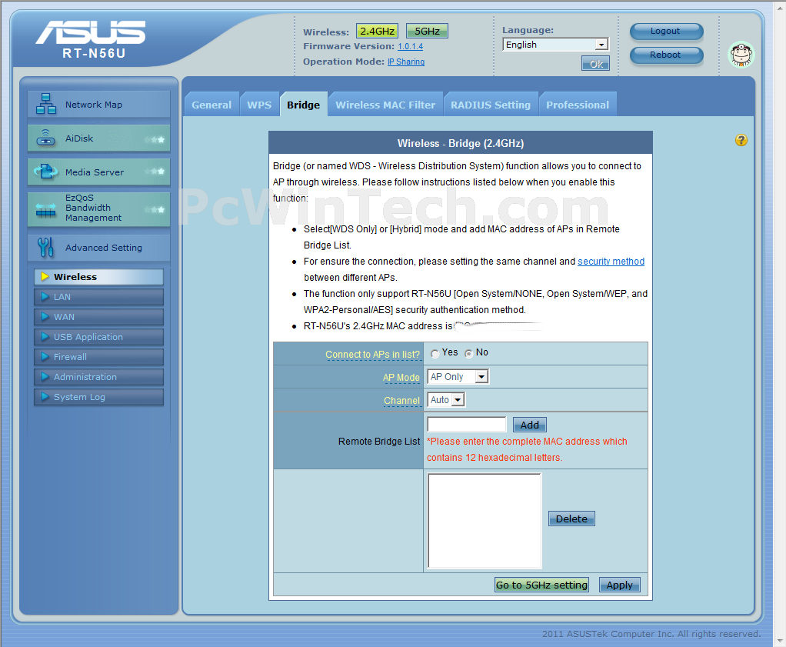Open the AP Mode dropdown
Image resolution: width=786 pixels, height=647 pixels.
[x=458, y=377]
